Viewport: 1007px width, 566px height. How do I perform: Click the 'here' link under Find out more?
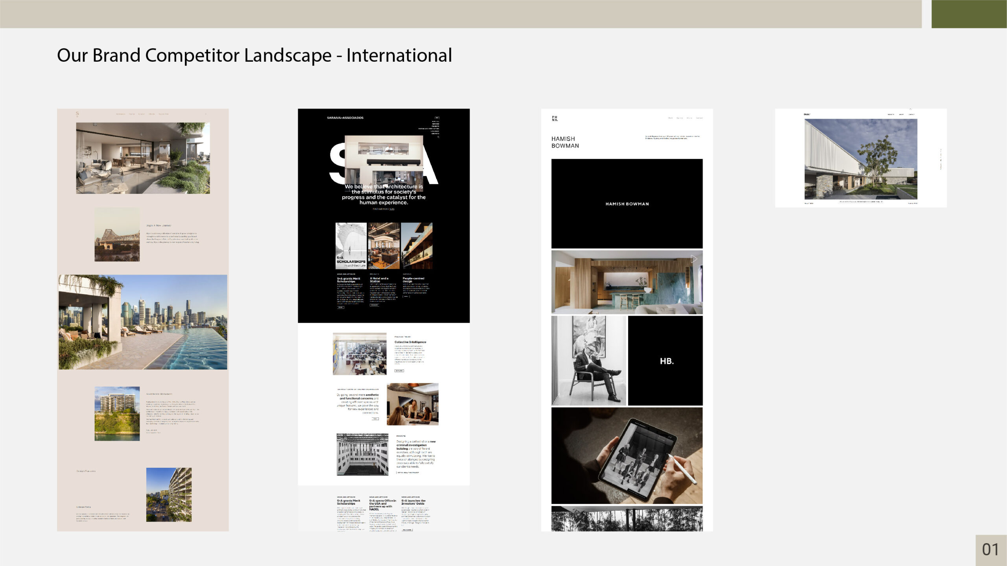[x=392, y=209]
